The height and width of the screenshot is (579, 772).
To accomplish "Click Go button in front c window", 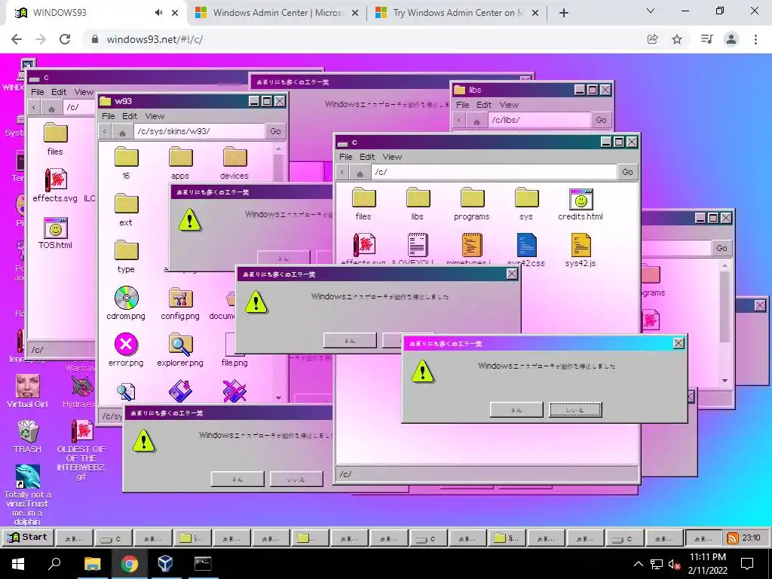I will pos(627,172).
